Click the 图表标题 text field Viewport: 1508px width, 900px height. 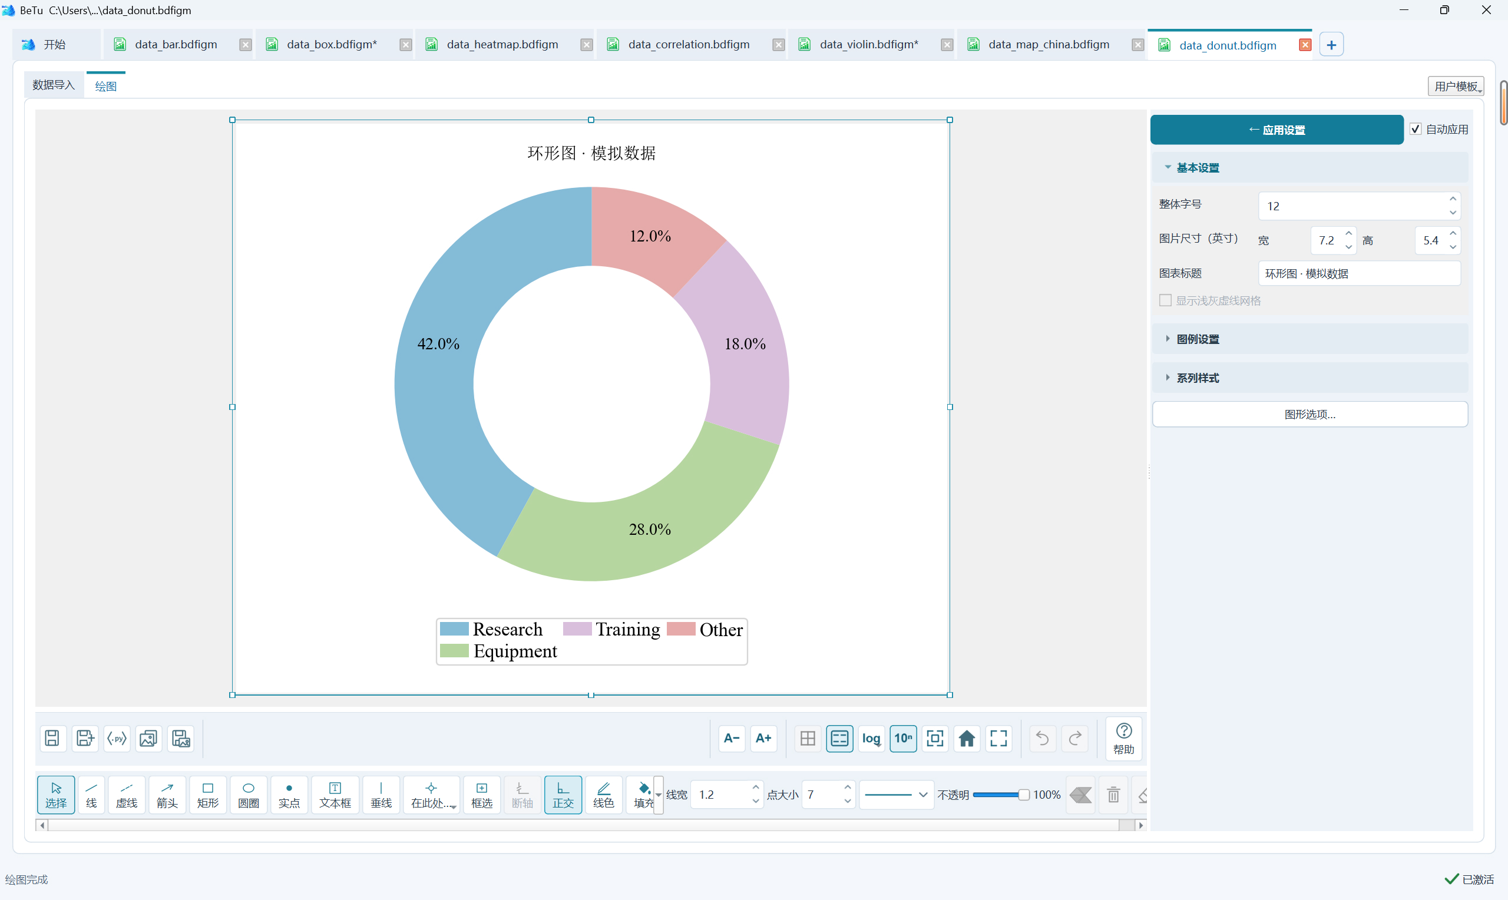1359,273
